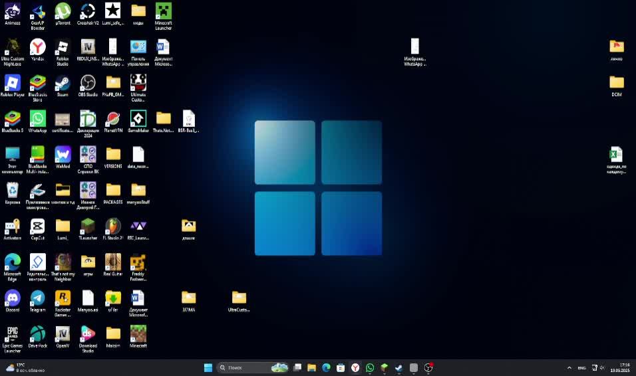Viewport: 636px width, 376px height.
Task: Select the Панель управления desktop icon
Action: tap(138, 52)
